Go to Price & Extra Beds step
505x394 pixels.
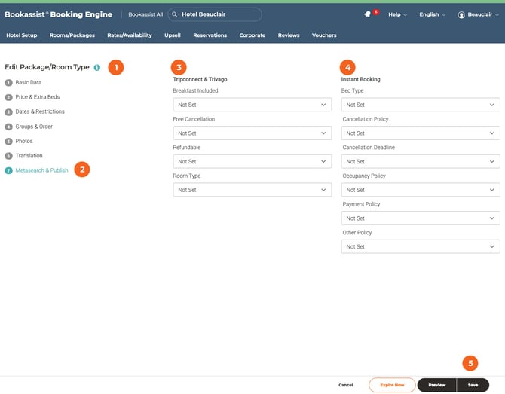click(37, 97)
